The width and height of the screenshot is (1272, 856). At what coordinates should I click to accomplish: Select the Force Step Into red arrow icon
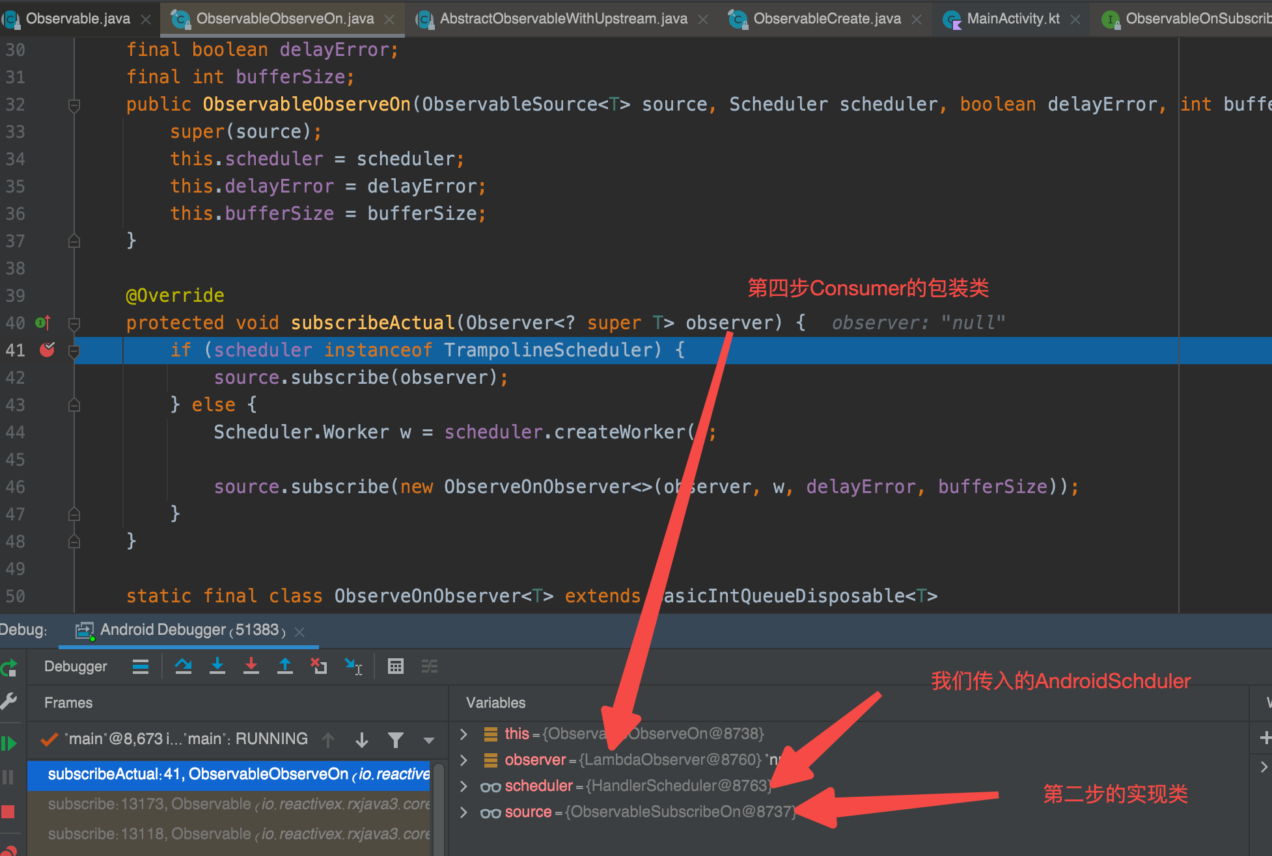point(251,666)
